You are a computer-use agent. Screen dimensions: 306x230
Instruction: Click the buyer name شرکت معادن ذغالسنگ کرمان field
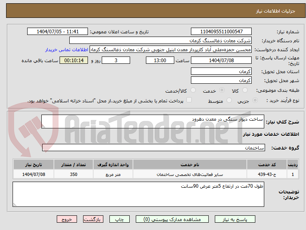coord(160,41)
